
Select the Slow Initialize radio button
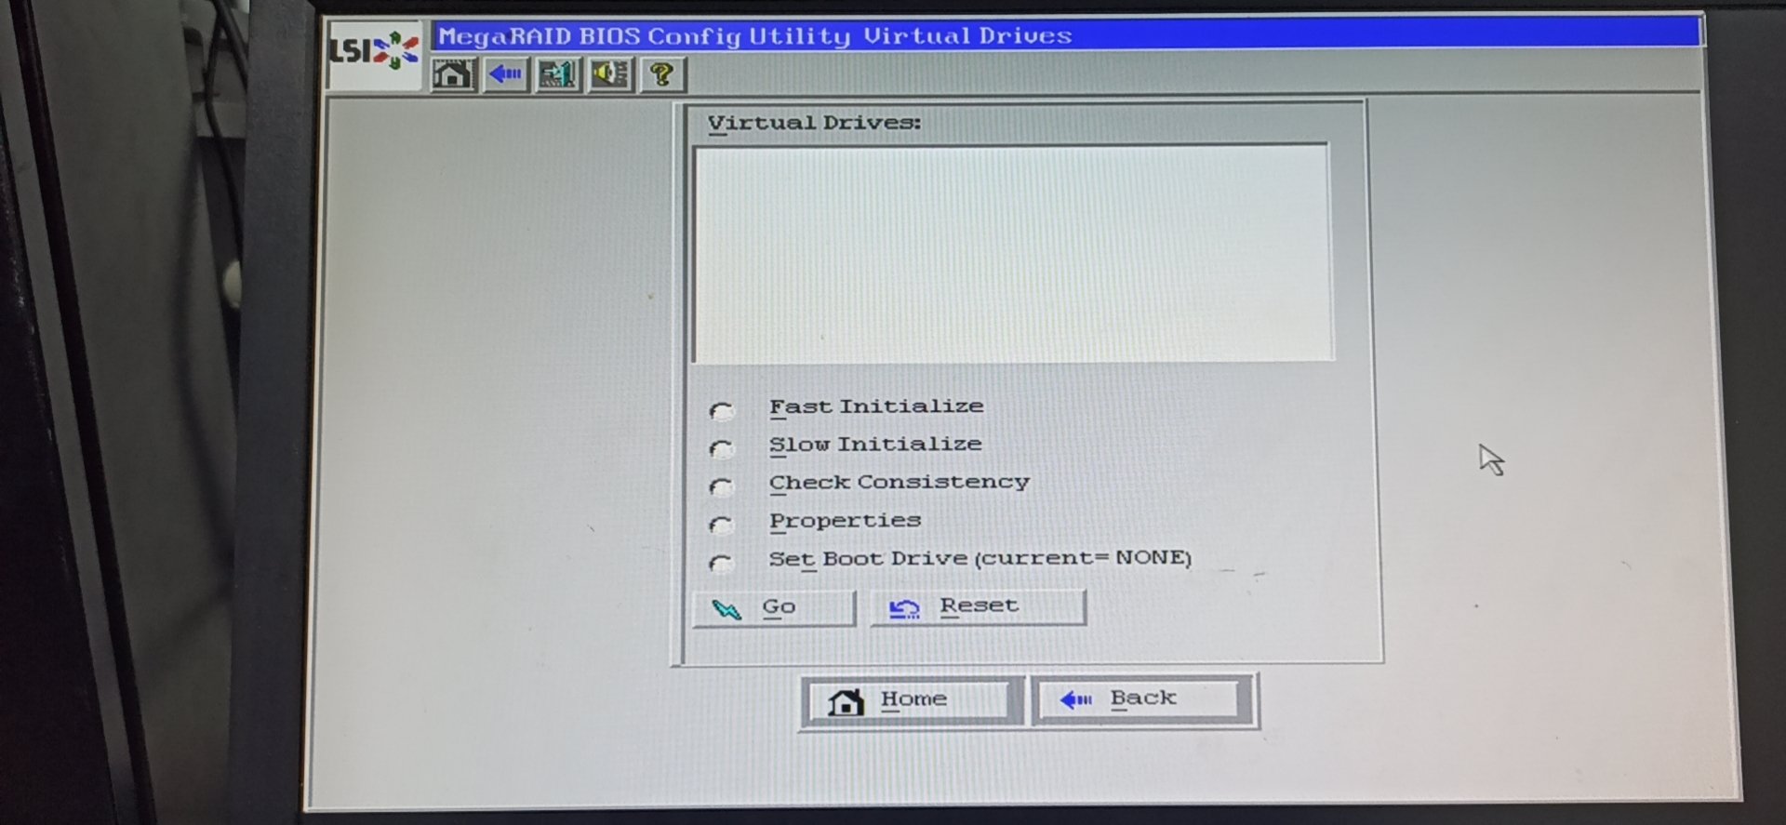tap(721, 448)
